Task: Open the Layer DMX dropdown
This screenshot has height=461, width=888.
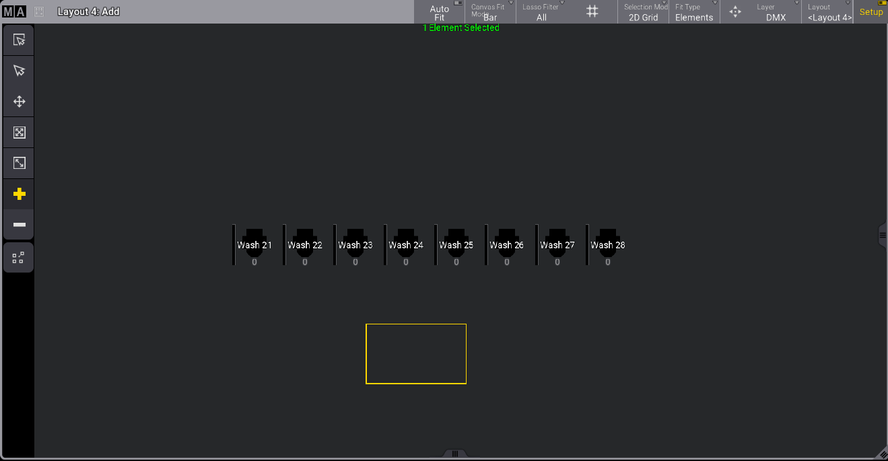Action: (x=776, y=12)
